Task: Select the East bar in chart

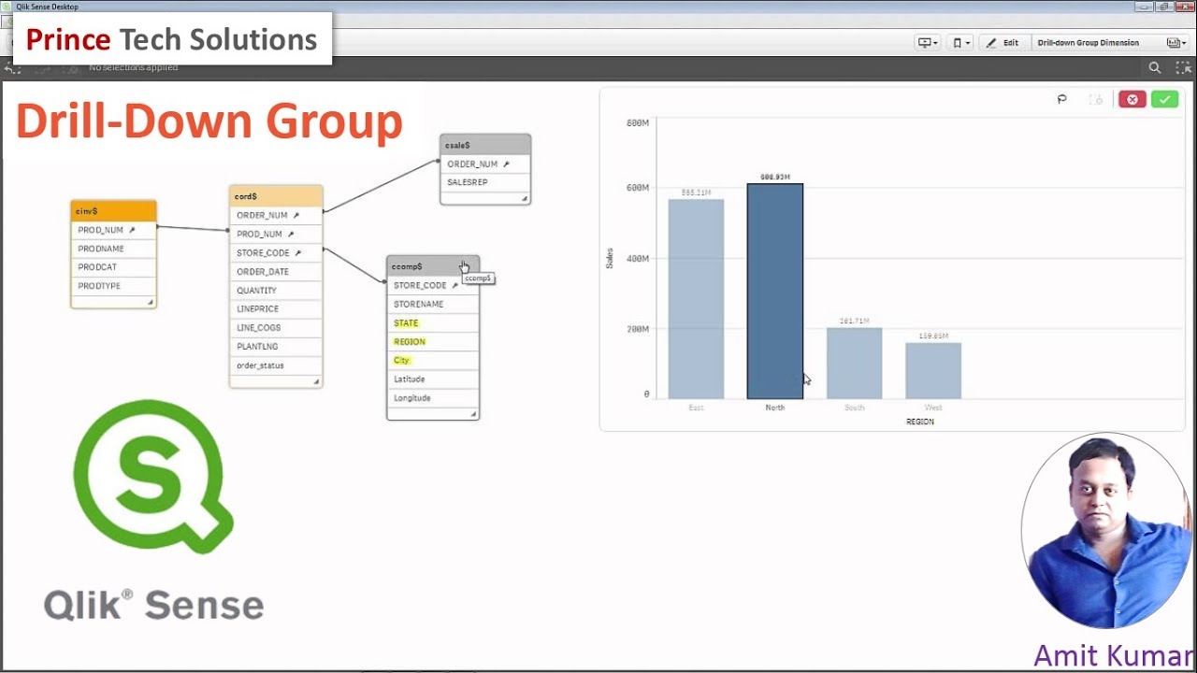Action: [x=696, y=299]
